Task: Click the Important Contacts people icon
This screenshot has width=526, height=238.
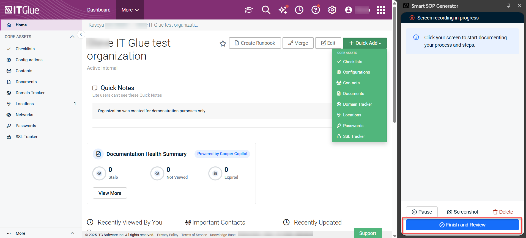Action: pyautogui.click(x=188, y=222)
